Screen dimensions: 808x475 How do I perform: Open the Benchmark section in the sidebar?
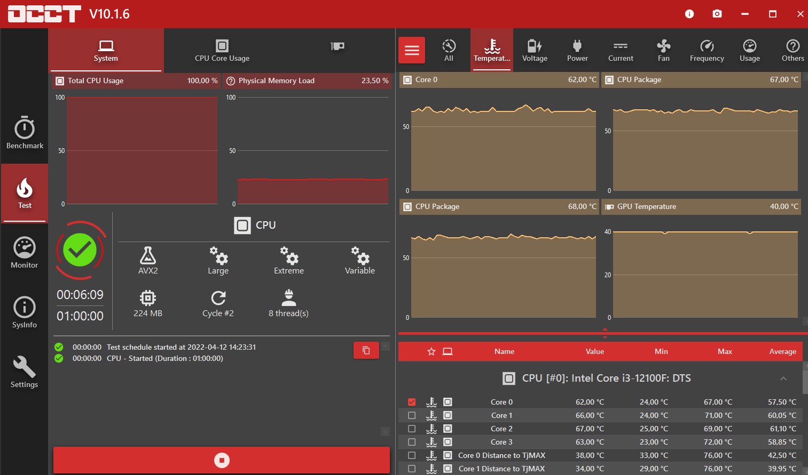[x=25, y=133]
